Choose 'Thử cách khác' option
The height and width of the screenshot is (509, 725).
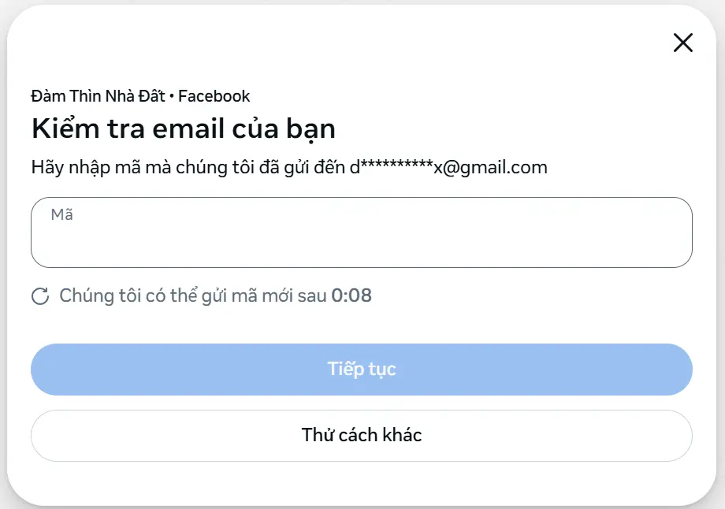tap(361, 435)
